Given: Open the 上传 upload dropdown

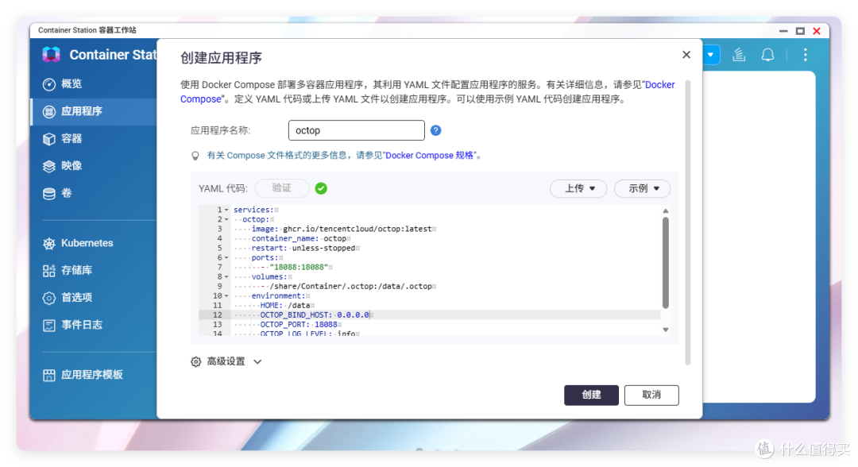Looking at the screenshot, I should 578,188.
